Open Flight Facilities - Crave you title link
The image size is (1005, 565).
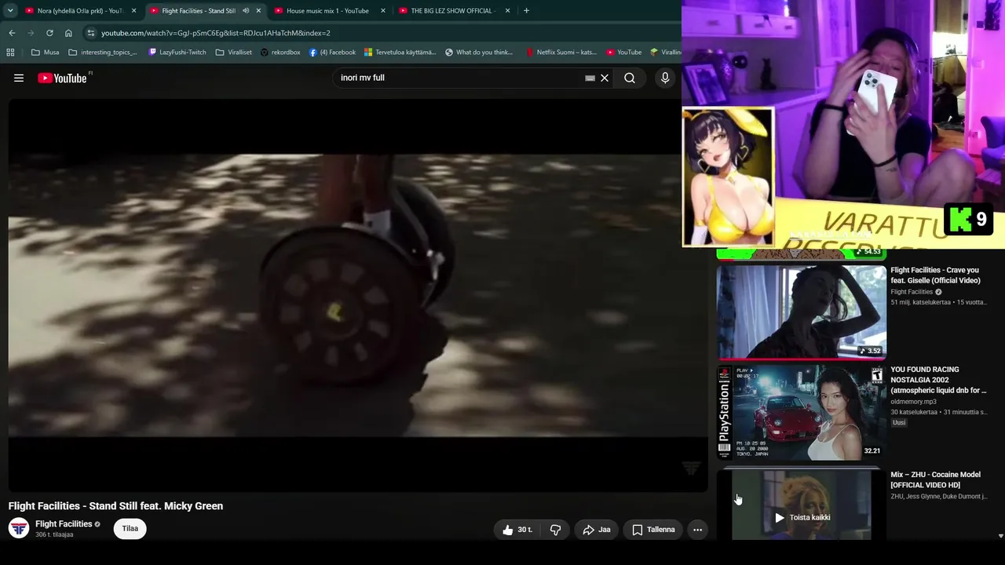tap(935, 275)
